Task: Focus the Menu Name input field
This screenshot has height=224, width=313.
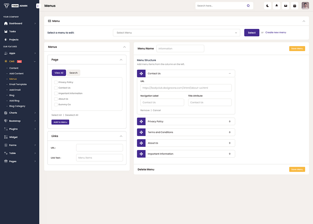Action: click(x=180, y=49)
